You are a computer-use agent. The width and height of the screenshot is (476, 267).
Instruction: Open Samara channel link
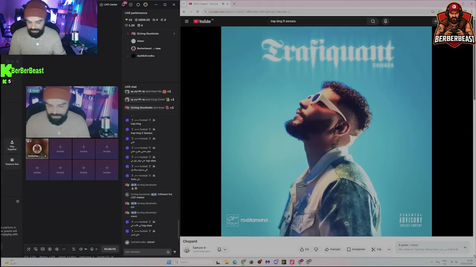pyautogui.click(x=197, y=248)
